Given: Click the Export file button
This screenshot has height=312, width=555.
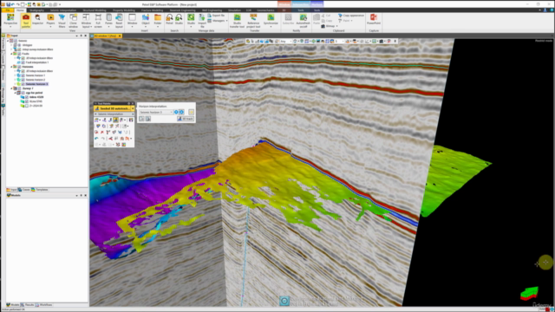Looking at the screenshot, I should (x=216, y=16).
